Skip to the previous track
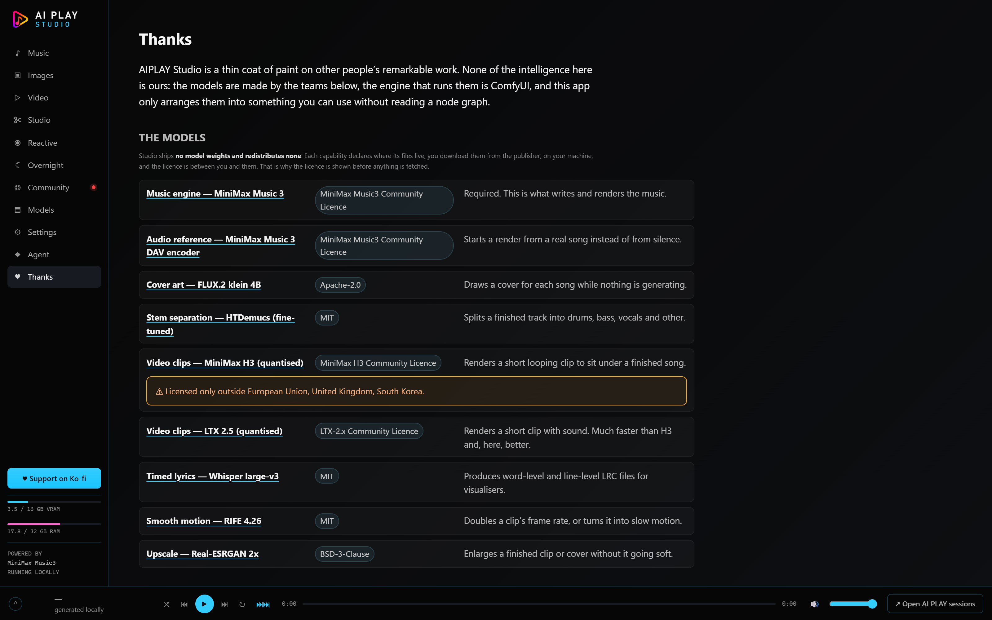The height and width of the screenshot is (620, 992). 184,604
